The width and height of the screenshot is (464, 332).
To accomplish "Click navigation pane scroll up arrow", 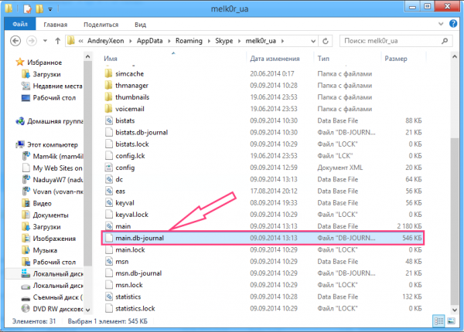I will [87, 56].
